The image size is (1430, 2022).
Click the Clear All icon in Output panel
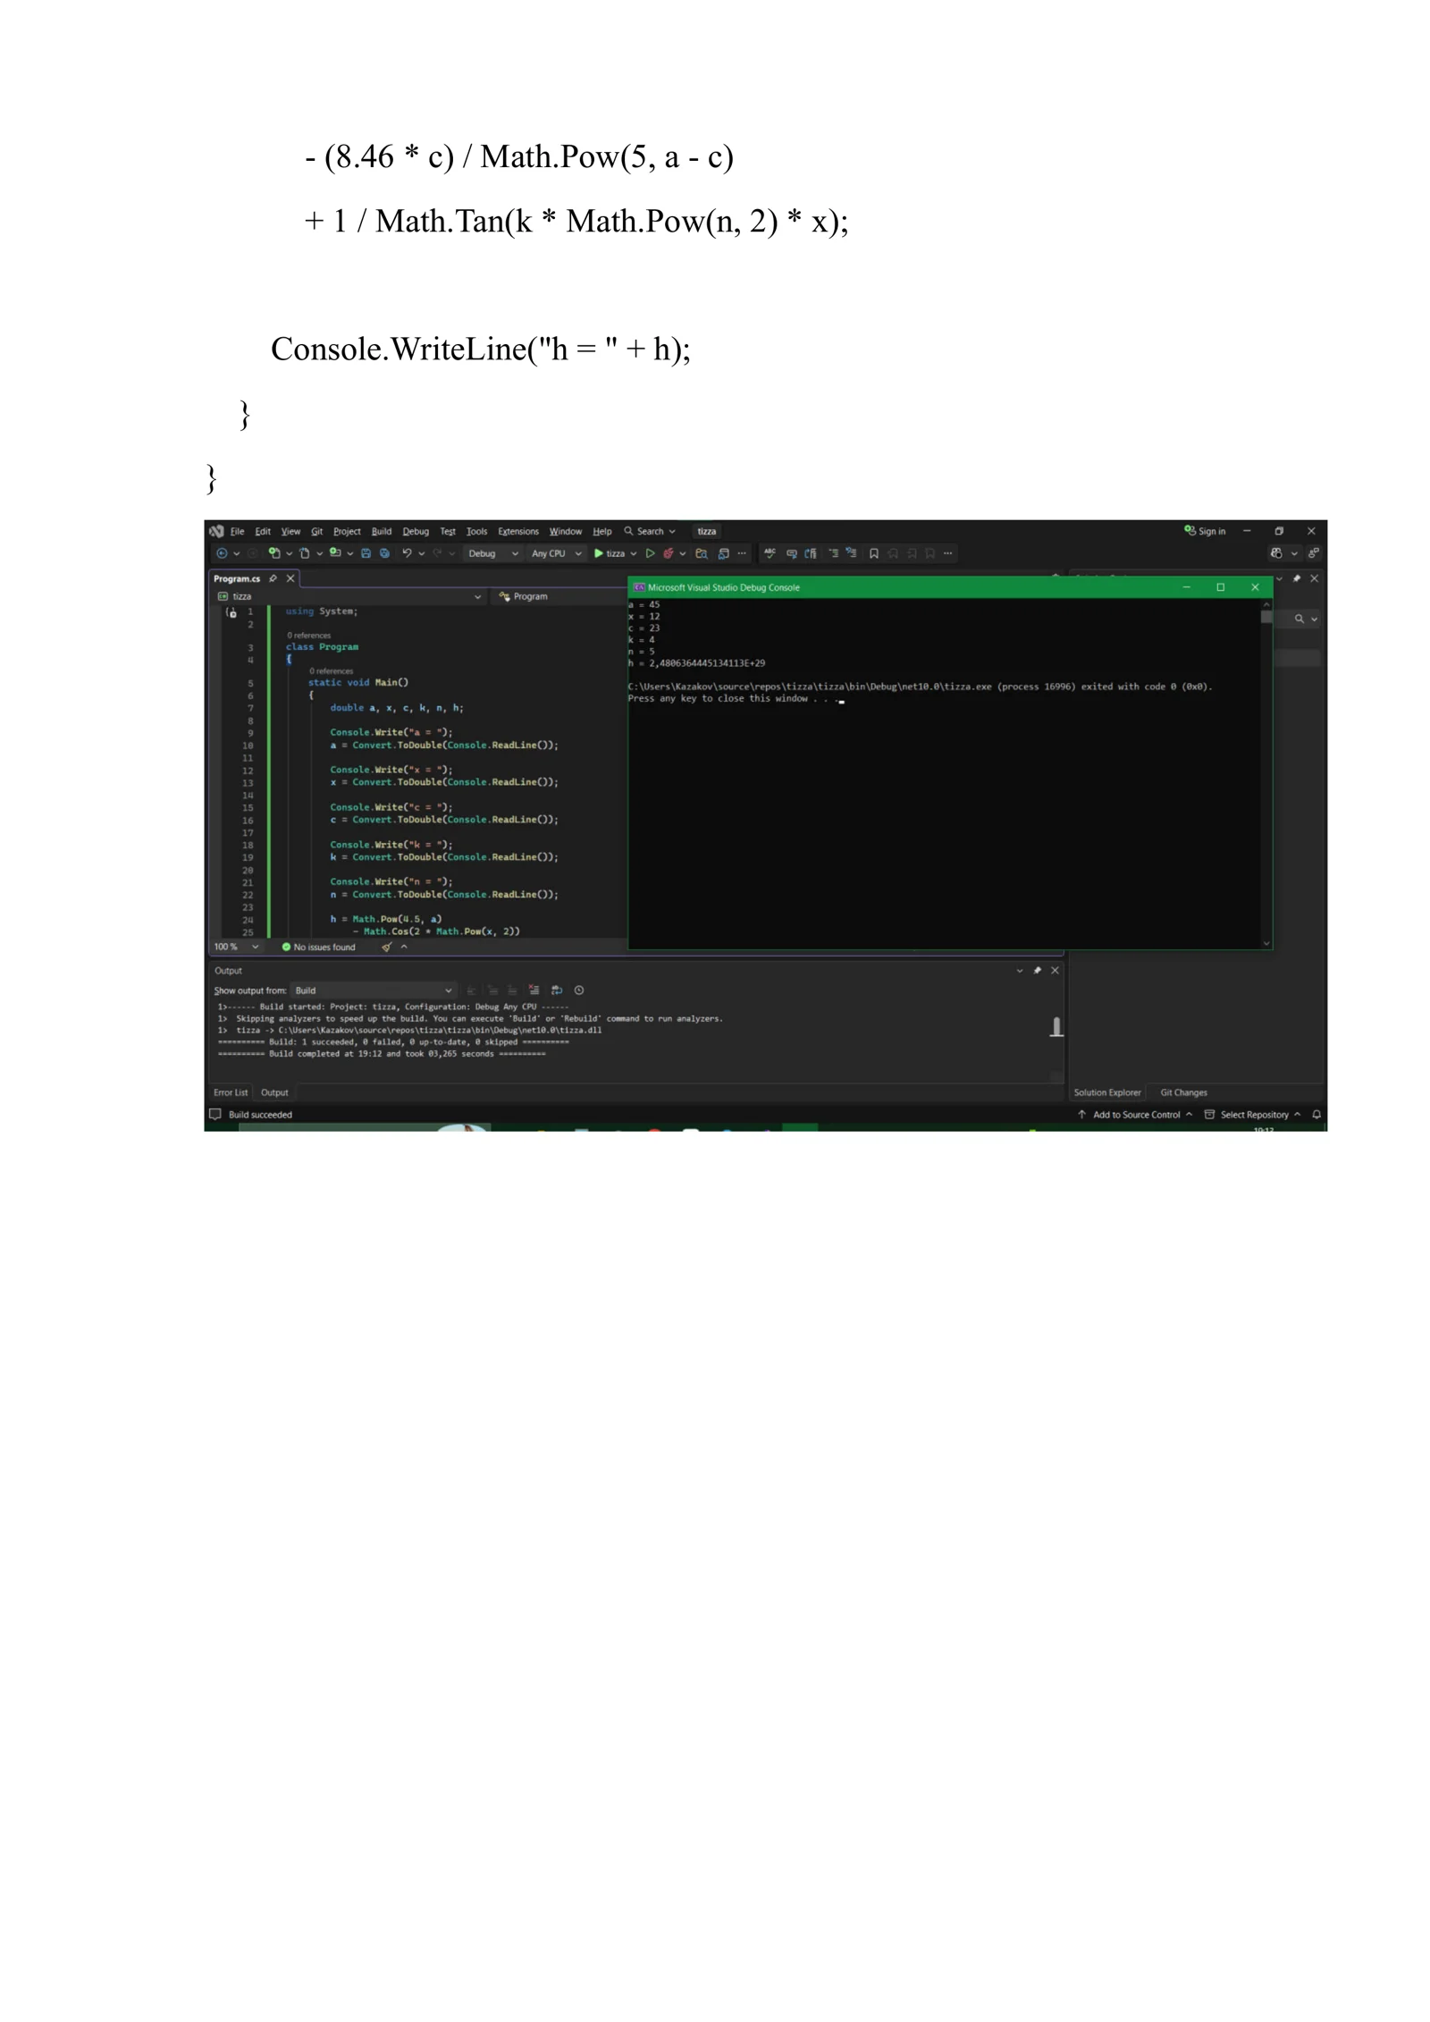pyautogui.click(x=534, y=990)
